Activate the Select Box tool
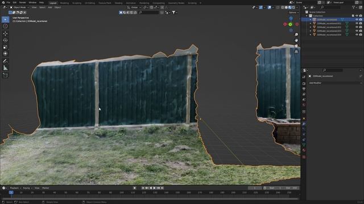 pyautogui.click(x=5, y=19)
